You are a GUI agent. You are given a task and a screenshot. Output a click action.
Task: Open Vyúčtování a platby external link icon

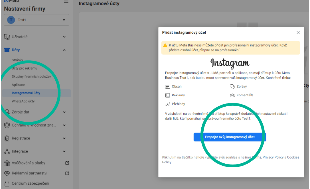point(67,163)
